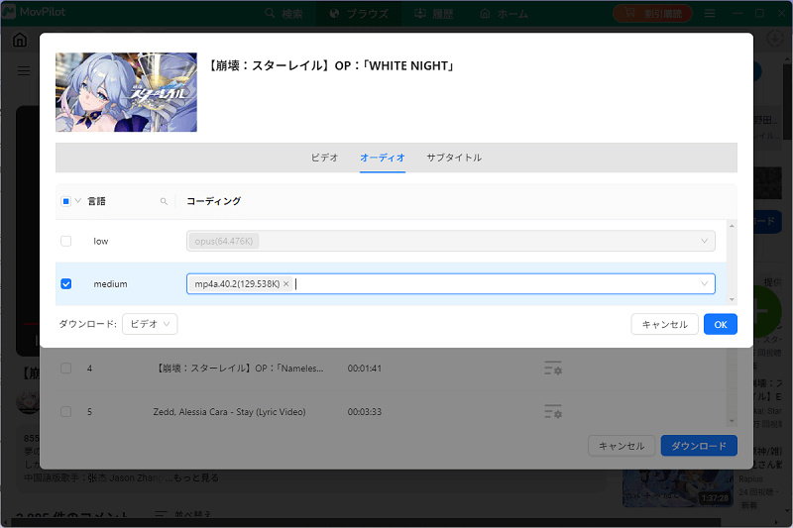Click the 1:37:28 video thumbnail at bottom right
The width and height of the screenshot is (793, 528).
click(x=678, y=488)
